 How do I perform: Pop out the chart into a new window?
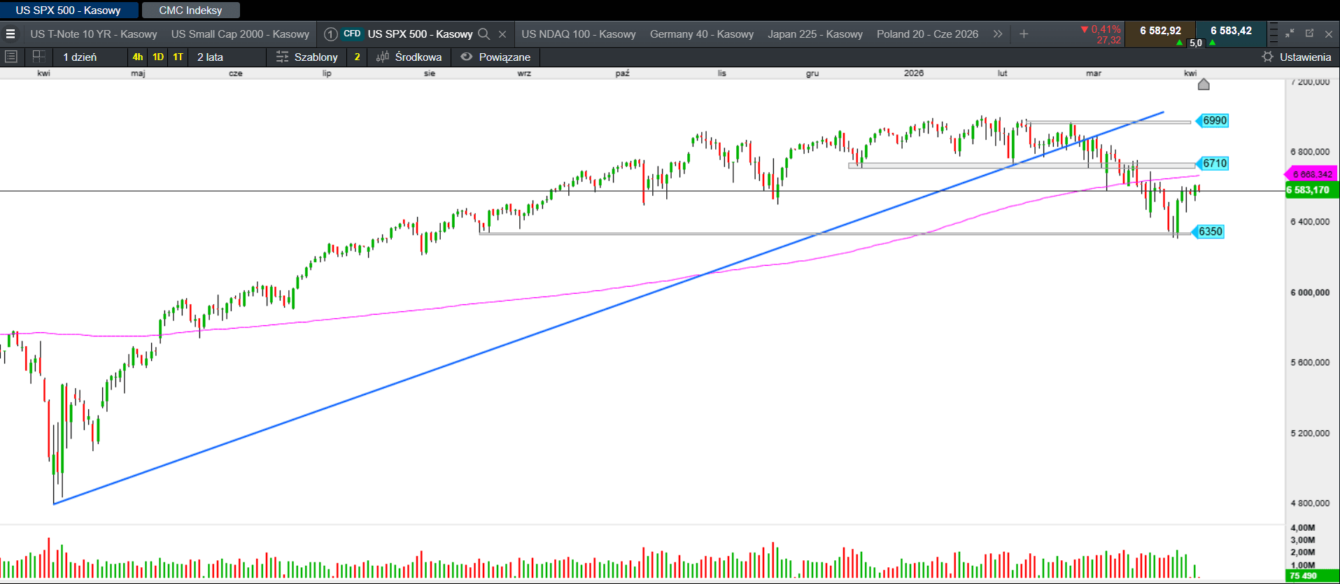[x=1309, y=33]
